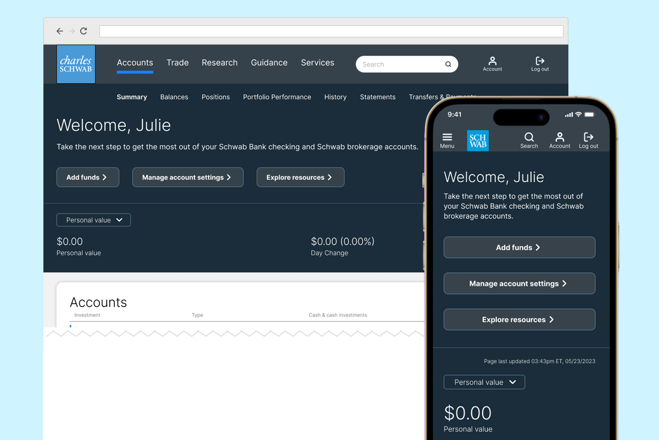659x440 pixels.
Task: Click the Type column header
Action: tap(198, 315)
